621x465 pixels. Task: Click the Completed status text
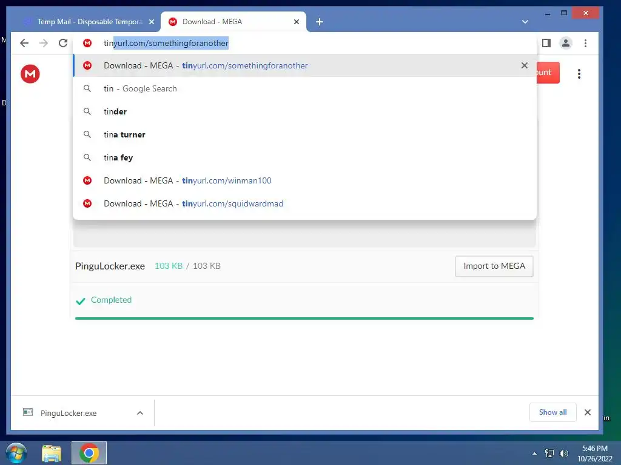click(x=112, y=300)
